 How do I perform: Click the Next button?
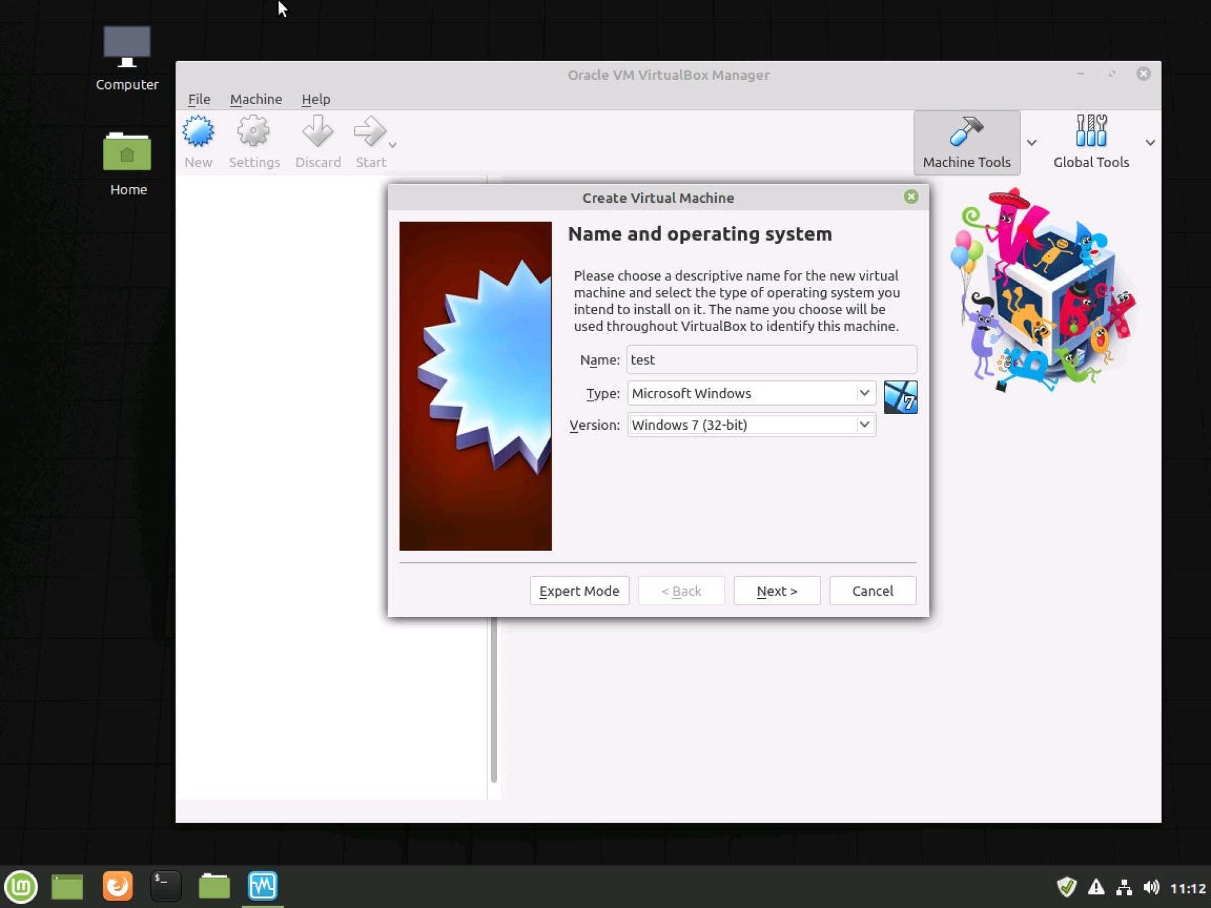pyautogui.click(x=777, y=591)
